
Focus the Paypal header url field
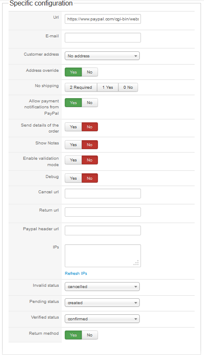pos(103,230)
